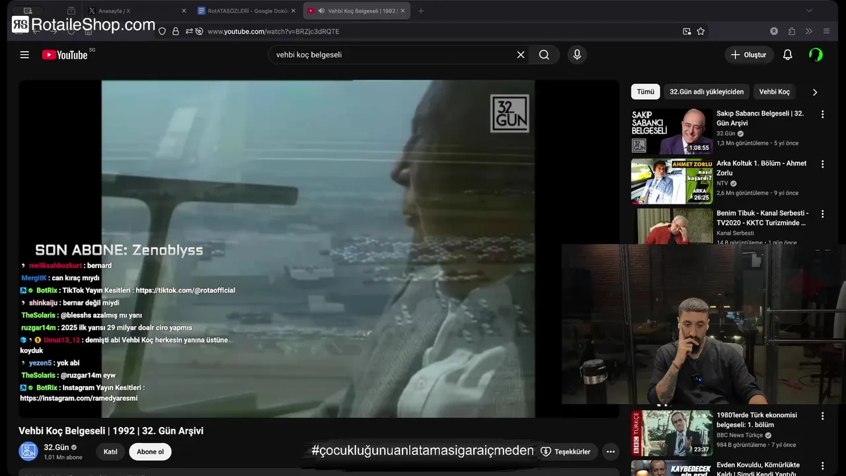Close the Vehbi Koç Belgeseli tab
The width and height of the screenshot is (846, 476).
point(403,11)
